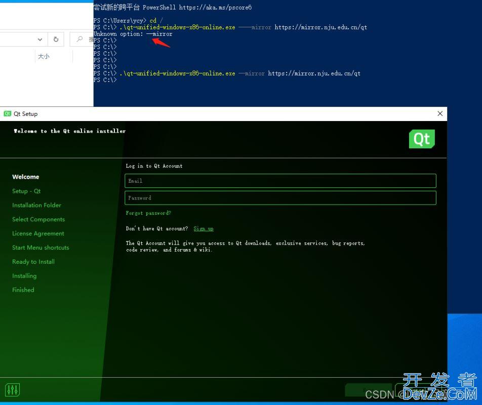The image size is (482, 405).
Task: Select the 'Setup - Qt' step
Action: (x=26, y=191)
